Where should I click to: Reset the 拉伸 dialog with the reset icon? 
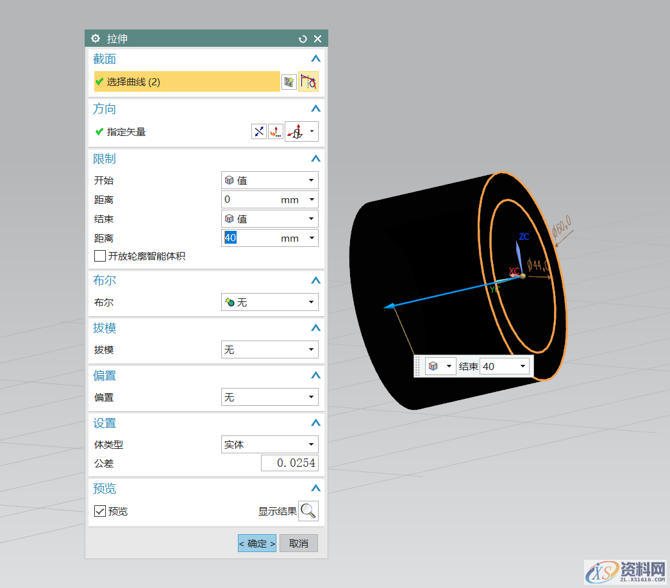pyautogui.click(x=301, y=38)
